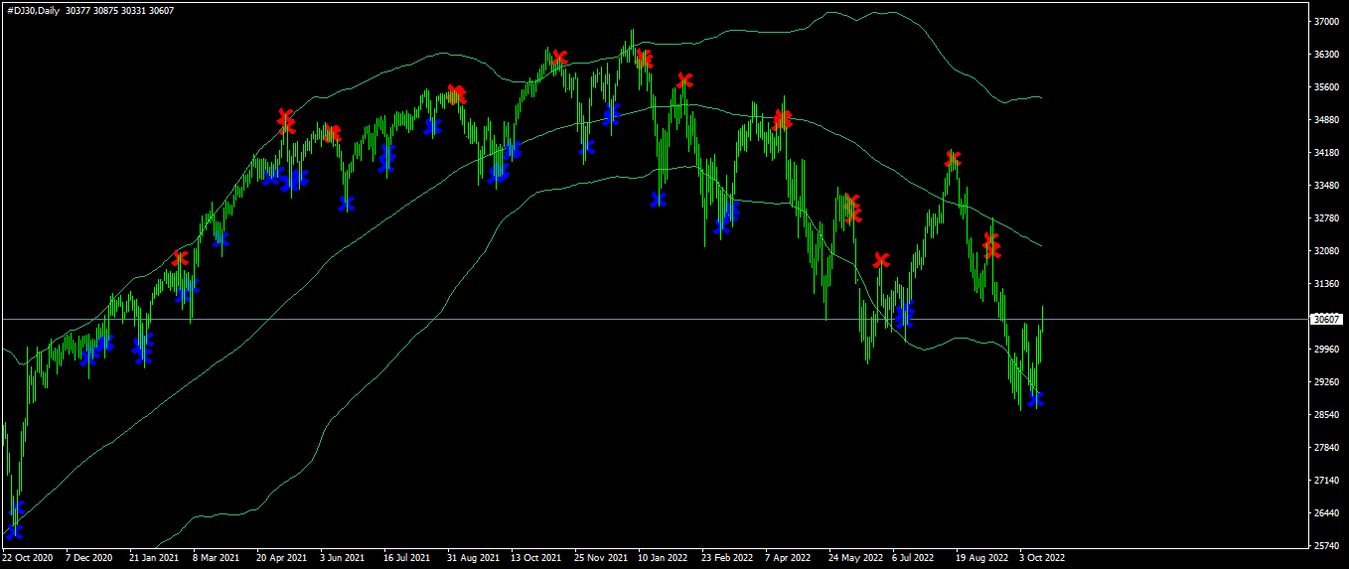Viewport: 1349px width, 569px height.
Task: Click the 32780 price axis label
Action: point(1326,217)
